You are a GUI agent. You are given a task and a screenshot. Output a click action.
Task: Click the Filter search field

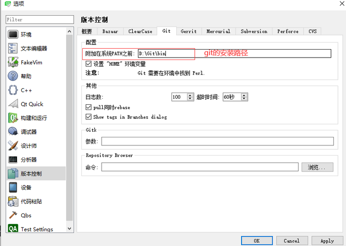[x=40, y=19]
